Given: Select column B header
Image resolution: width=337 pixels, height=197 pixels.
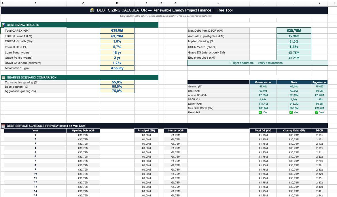Looking at the screenshot, I should click(x=35, y=3).
